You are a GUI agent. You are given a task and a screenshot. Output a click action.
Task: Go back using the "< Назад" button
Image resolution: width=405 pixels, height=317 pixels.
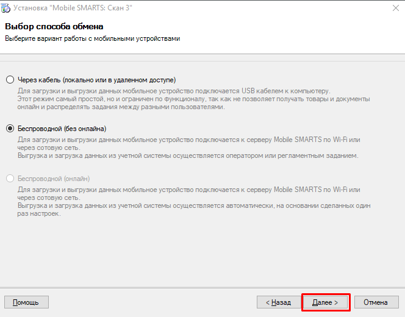click(279, 302)
